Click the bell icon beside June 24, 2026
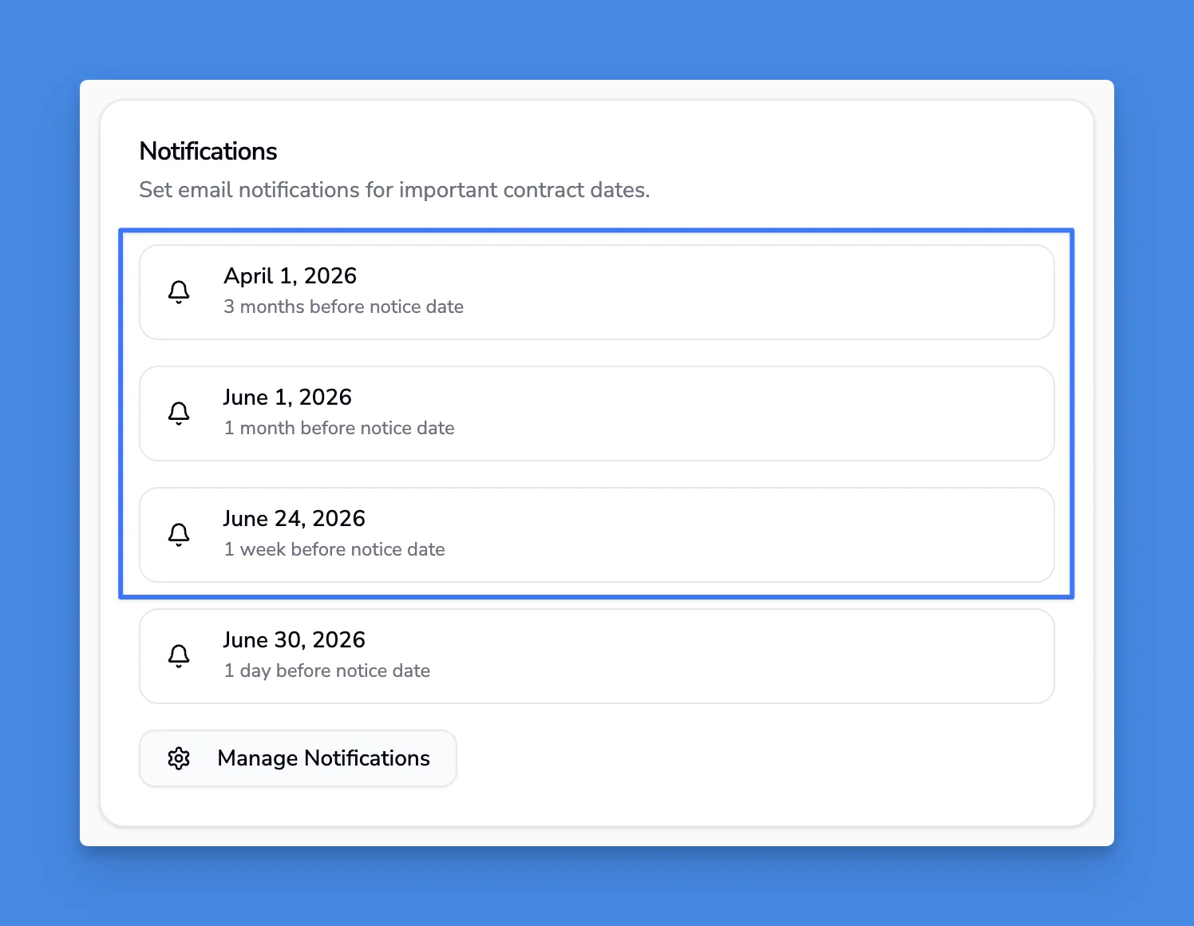Image resolution: width=1194 pixels, height=926 pixels. [179, 534]
